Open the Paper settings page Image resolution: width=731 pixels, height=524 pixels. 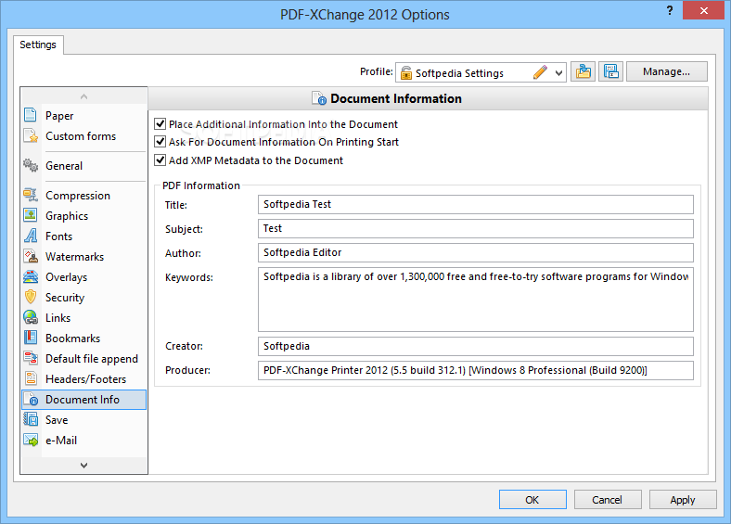[83, 115]
